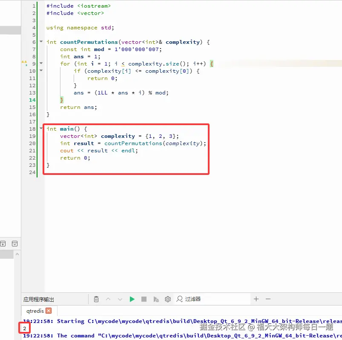342x340 pixels.
Task: Collapse the if block fold arrow at line 10
Action: tap(41, 70)
